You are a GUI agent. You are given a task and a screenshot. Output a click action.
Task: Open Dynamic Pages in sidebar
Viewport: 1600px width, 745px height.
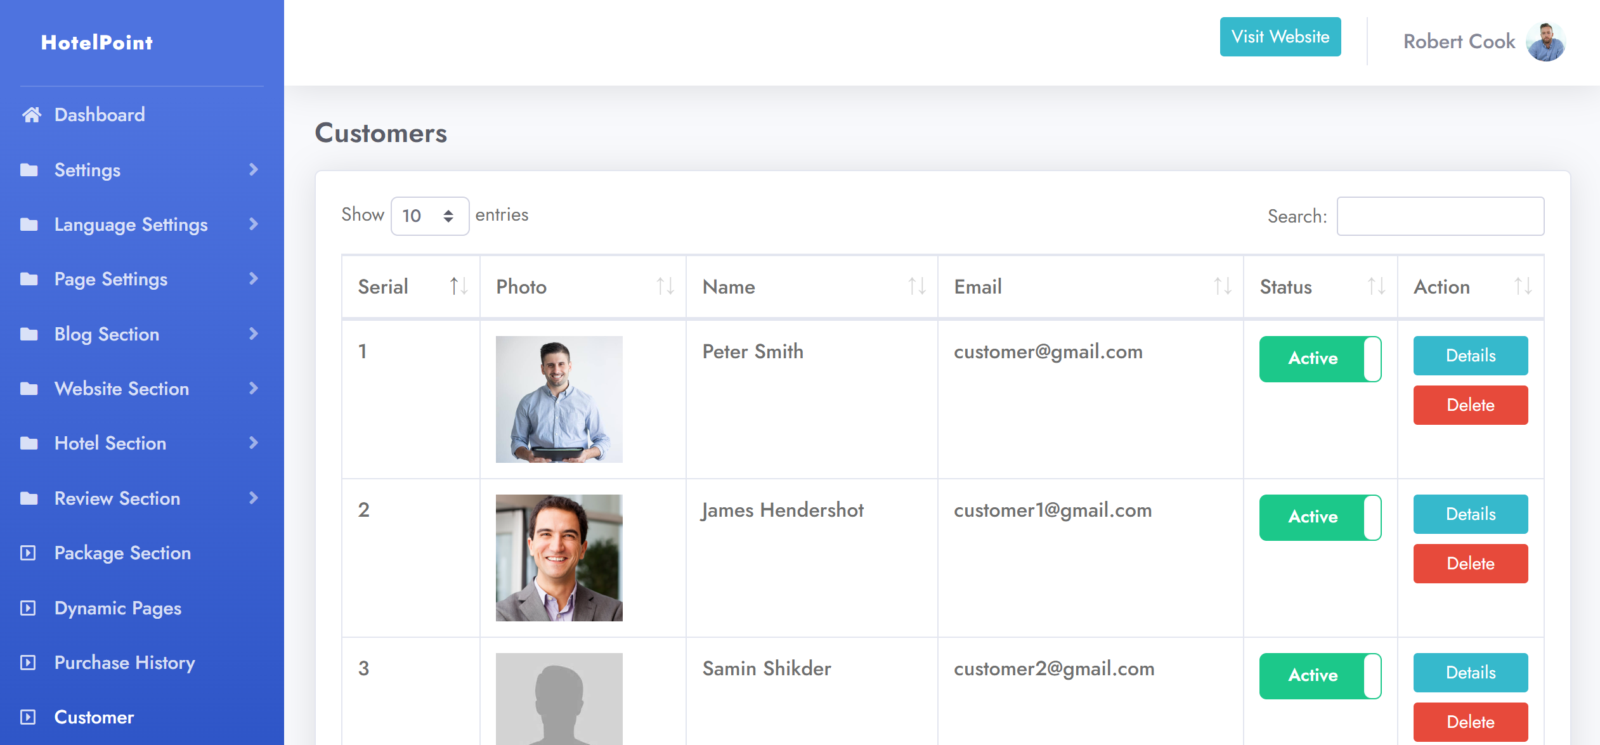point(118,608)
